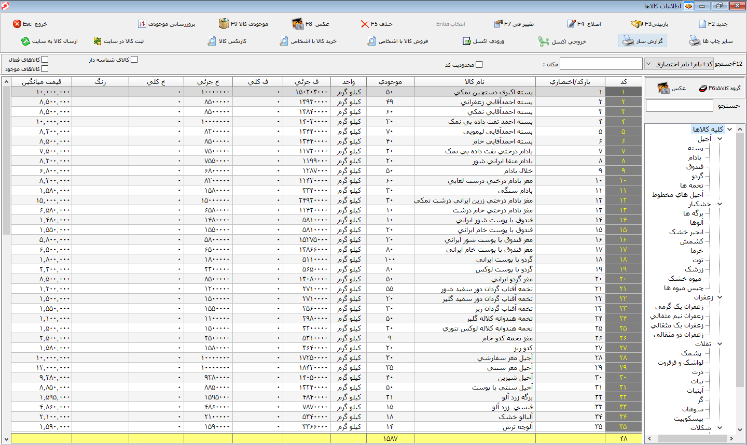Click tree scroll-down arrow
The image size is (747, 445).
(741, 429)
